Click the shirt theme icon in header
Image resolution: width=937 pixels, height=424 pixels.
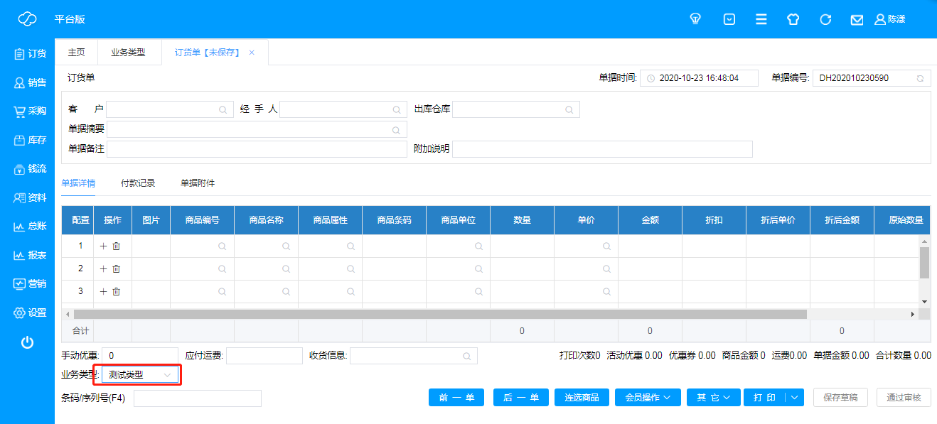pos(793,19)
